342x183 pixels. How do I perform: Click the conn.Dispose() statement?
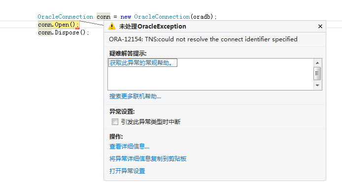pyautogui.click(x=64, y=32)
